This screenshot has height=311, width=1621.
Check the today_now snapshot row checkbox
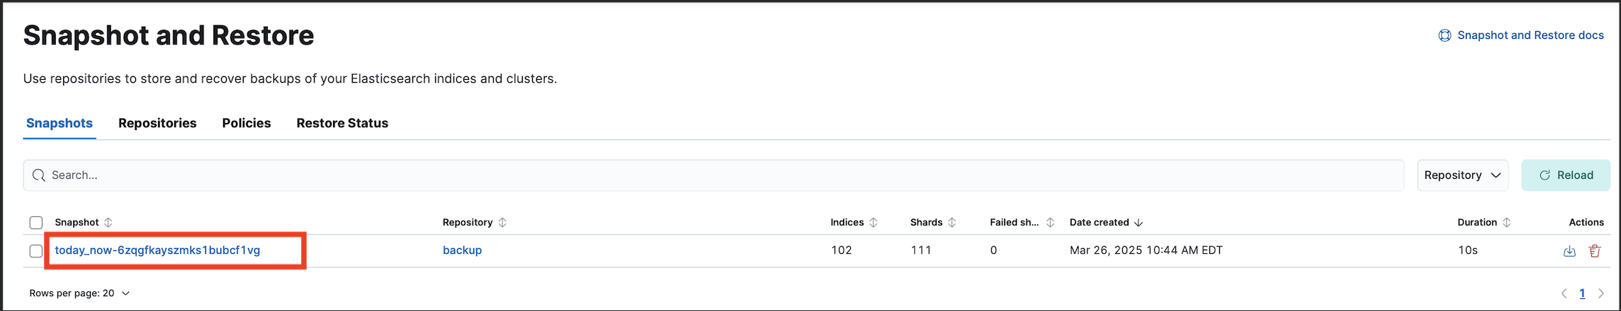coord(36,251)
